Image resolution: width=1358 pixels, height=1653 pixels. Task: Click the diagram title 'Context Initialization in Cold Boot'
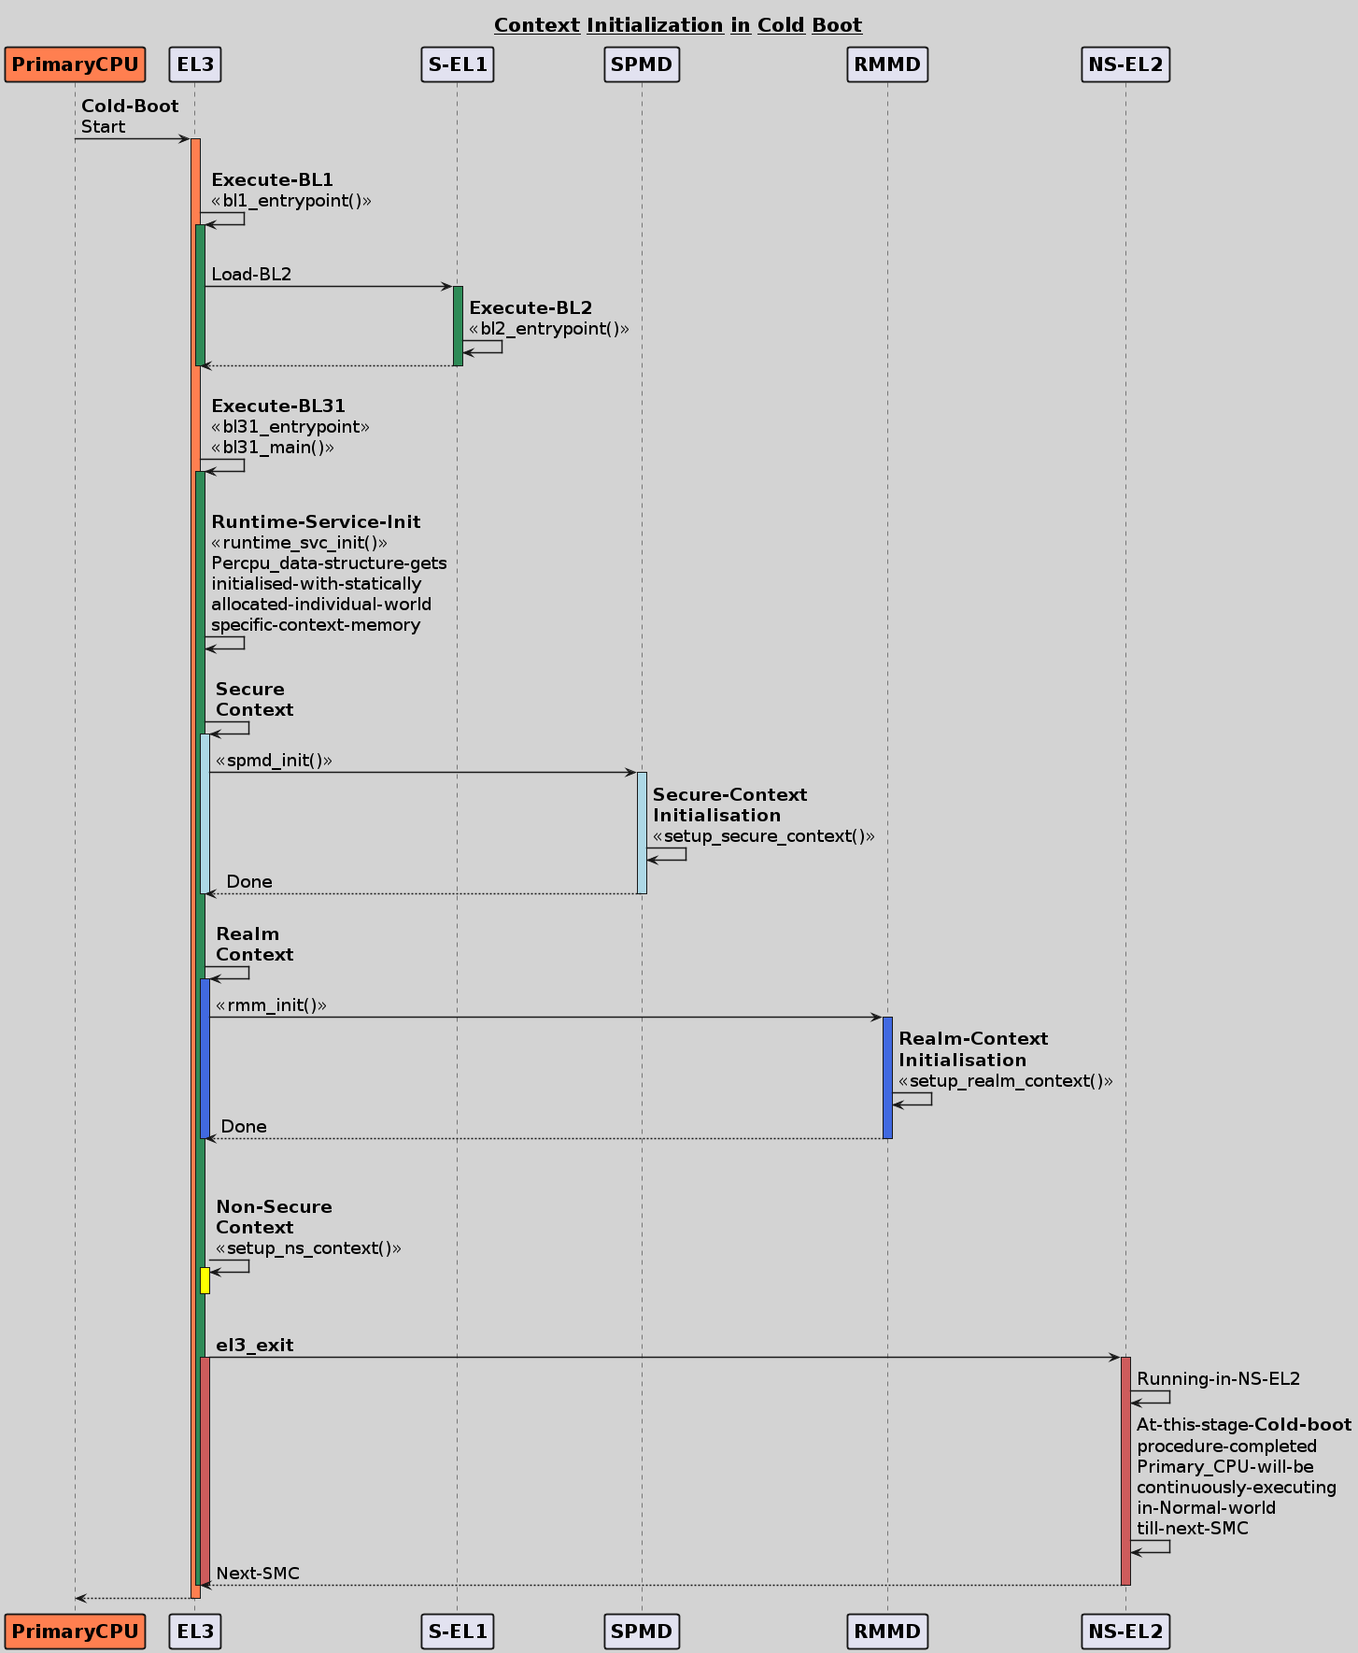pyautogui.click(x=677, y=25)
